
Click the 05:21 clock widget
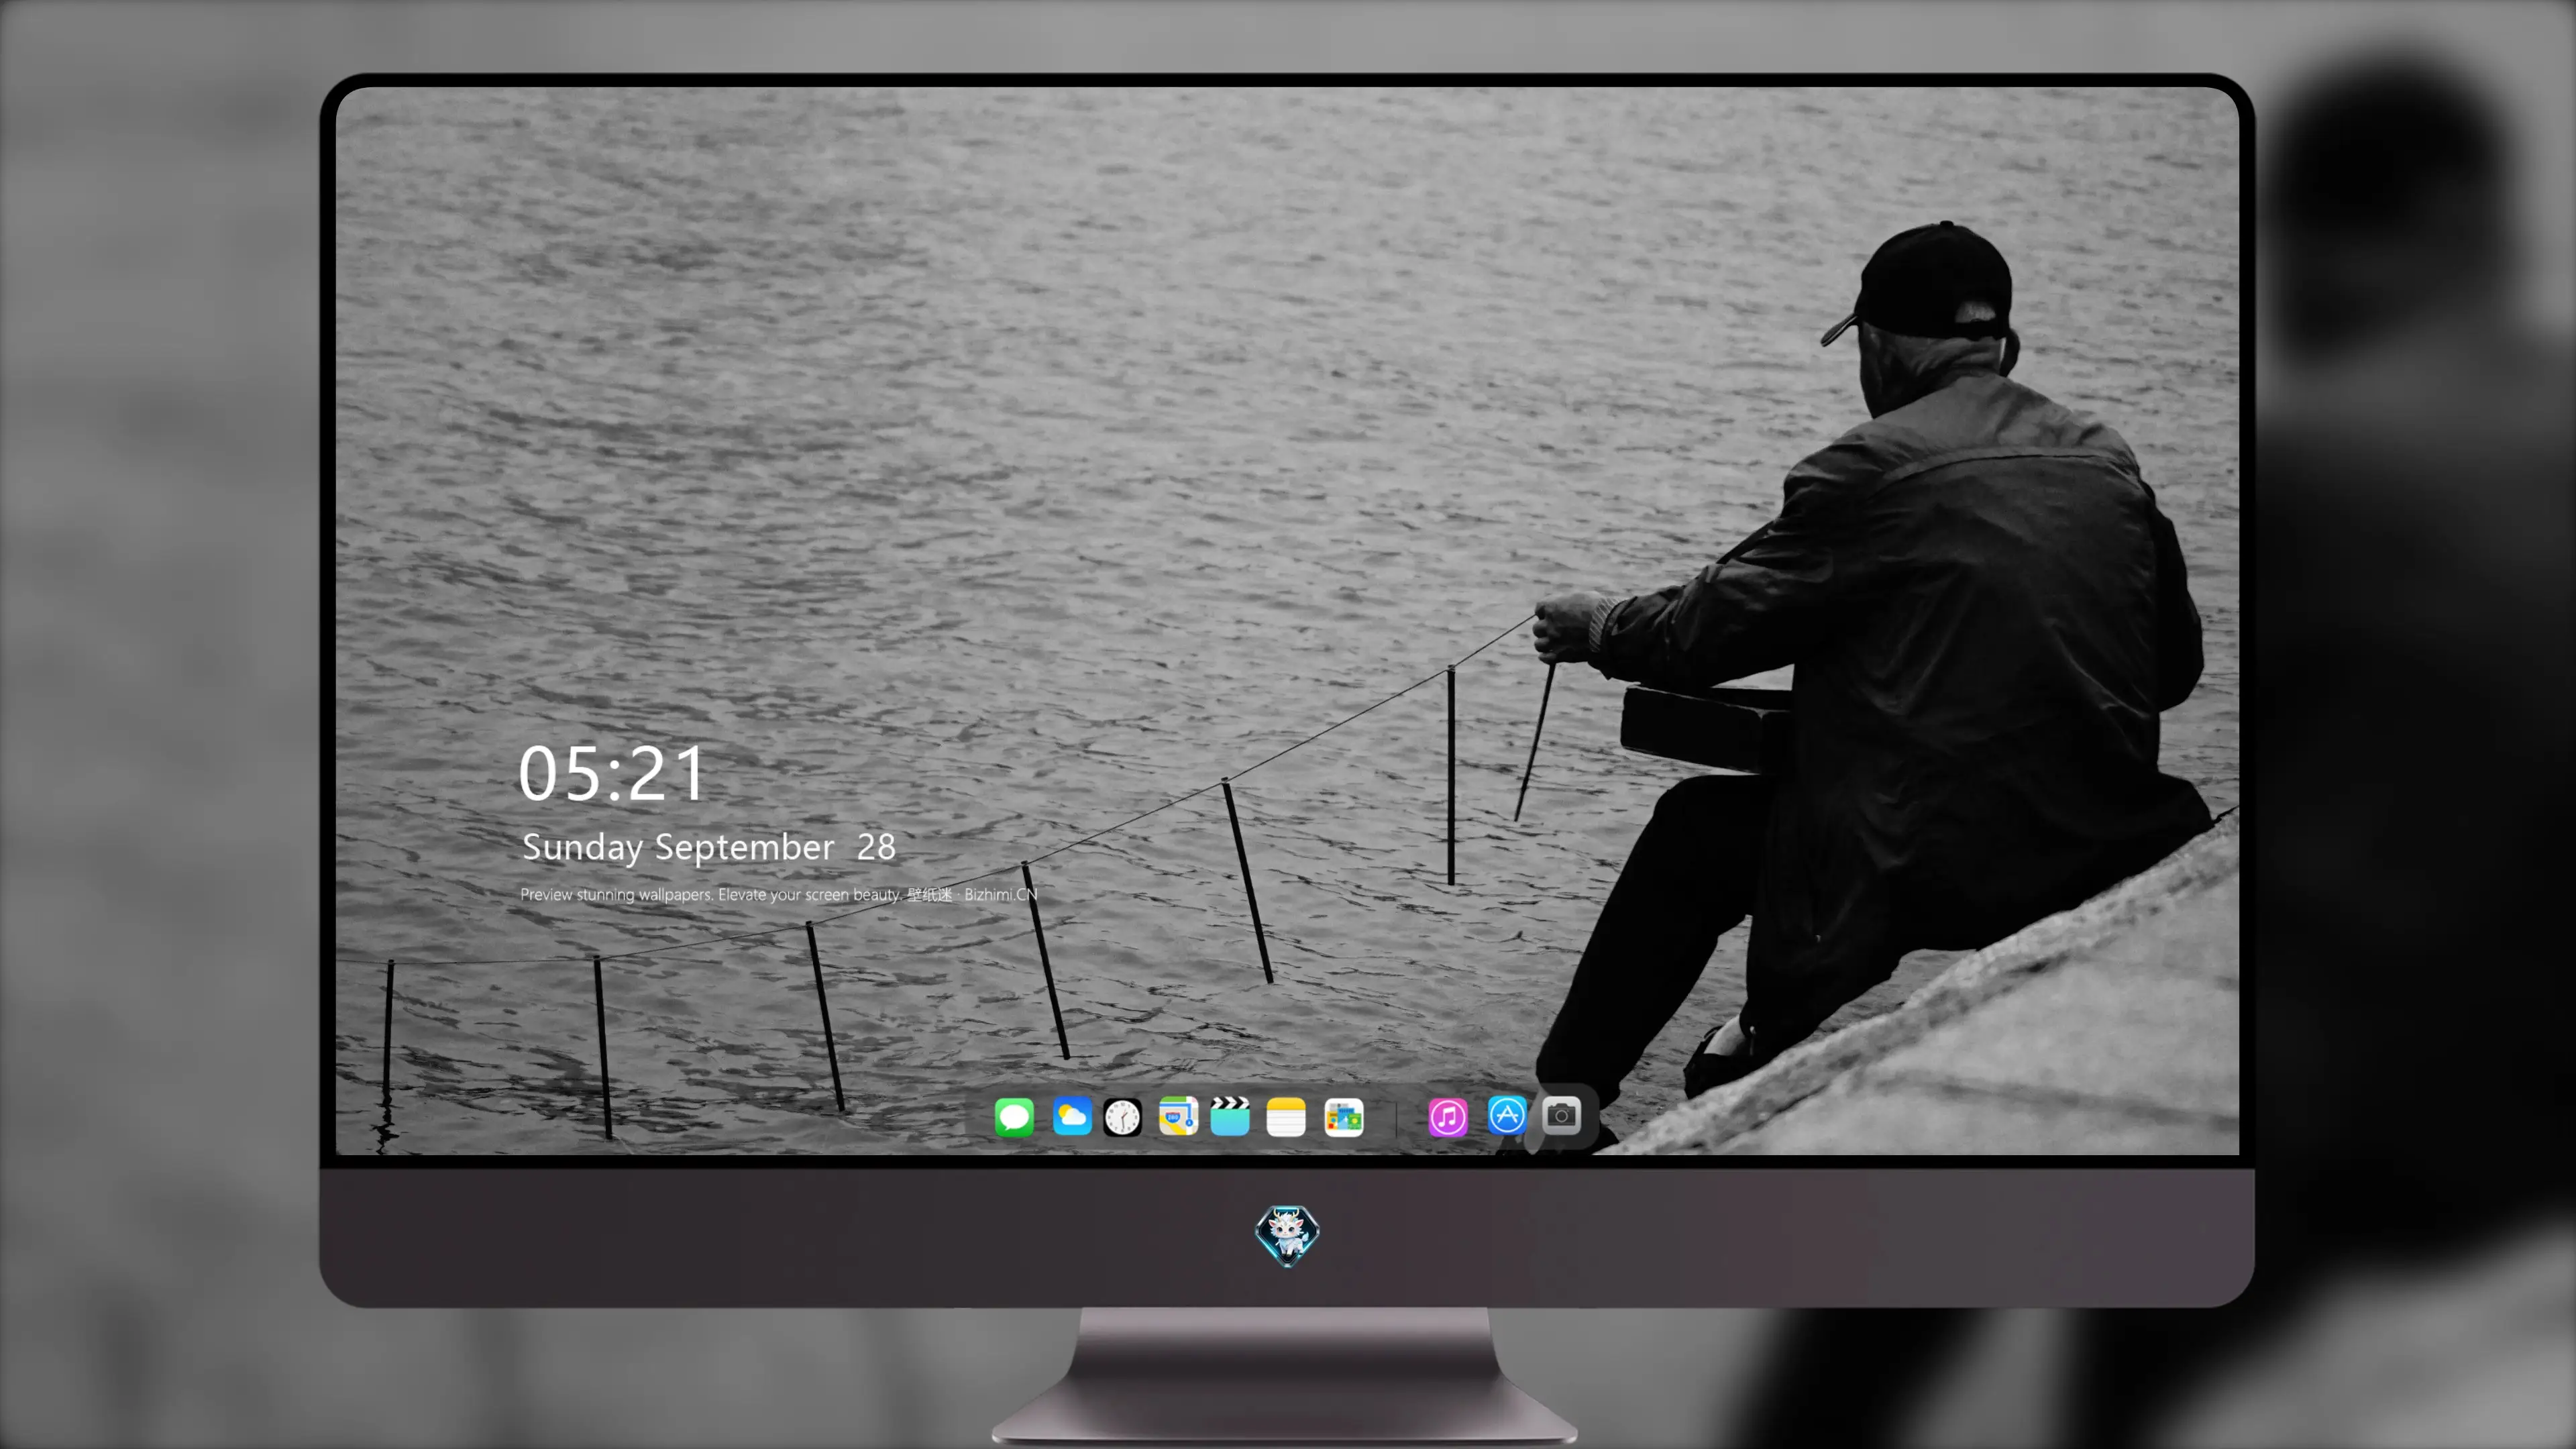click(611, 774)
